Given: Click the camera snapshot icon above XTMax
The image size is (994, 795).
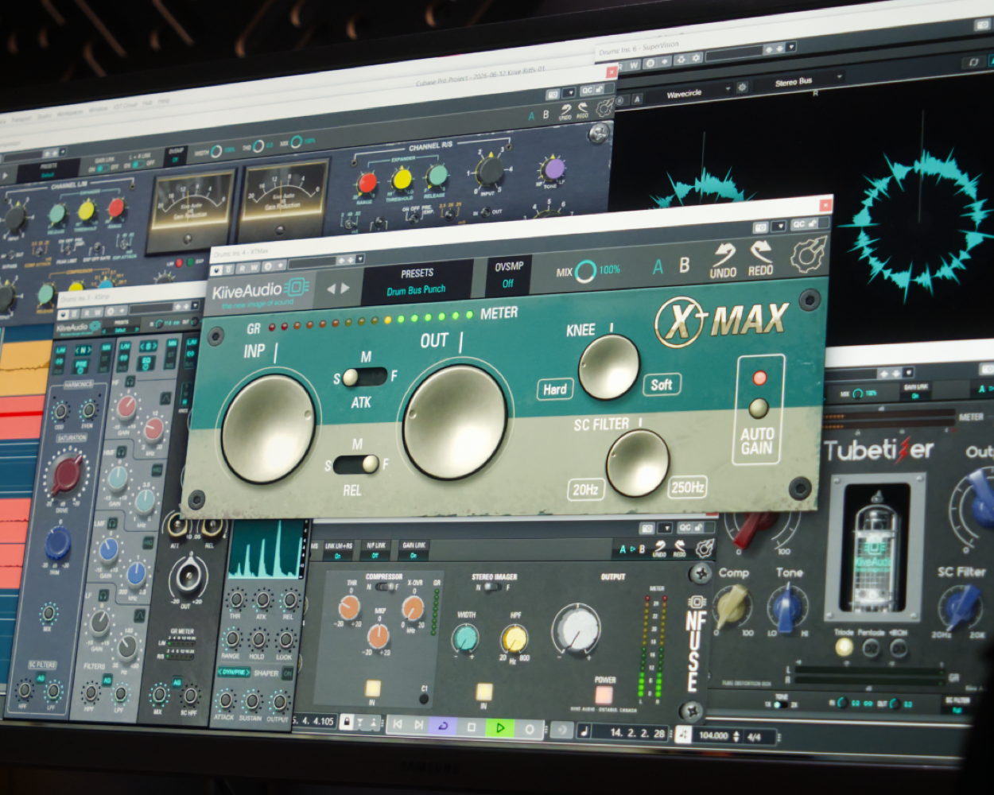Looking at the screenshot, I should coord(762,227).
